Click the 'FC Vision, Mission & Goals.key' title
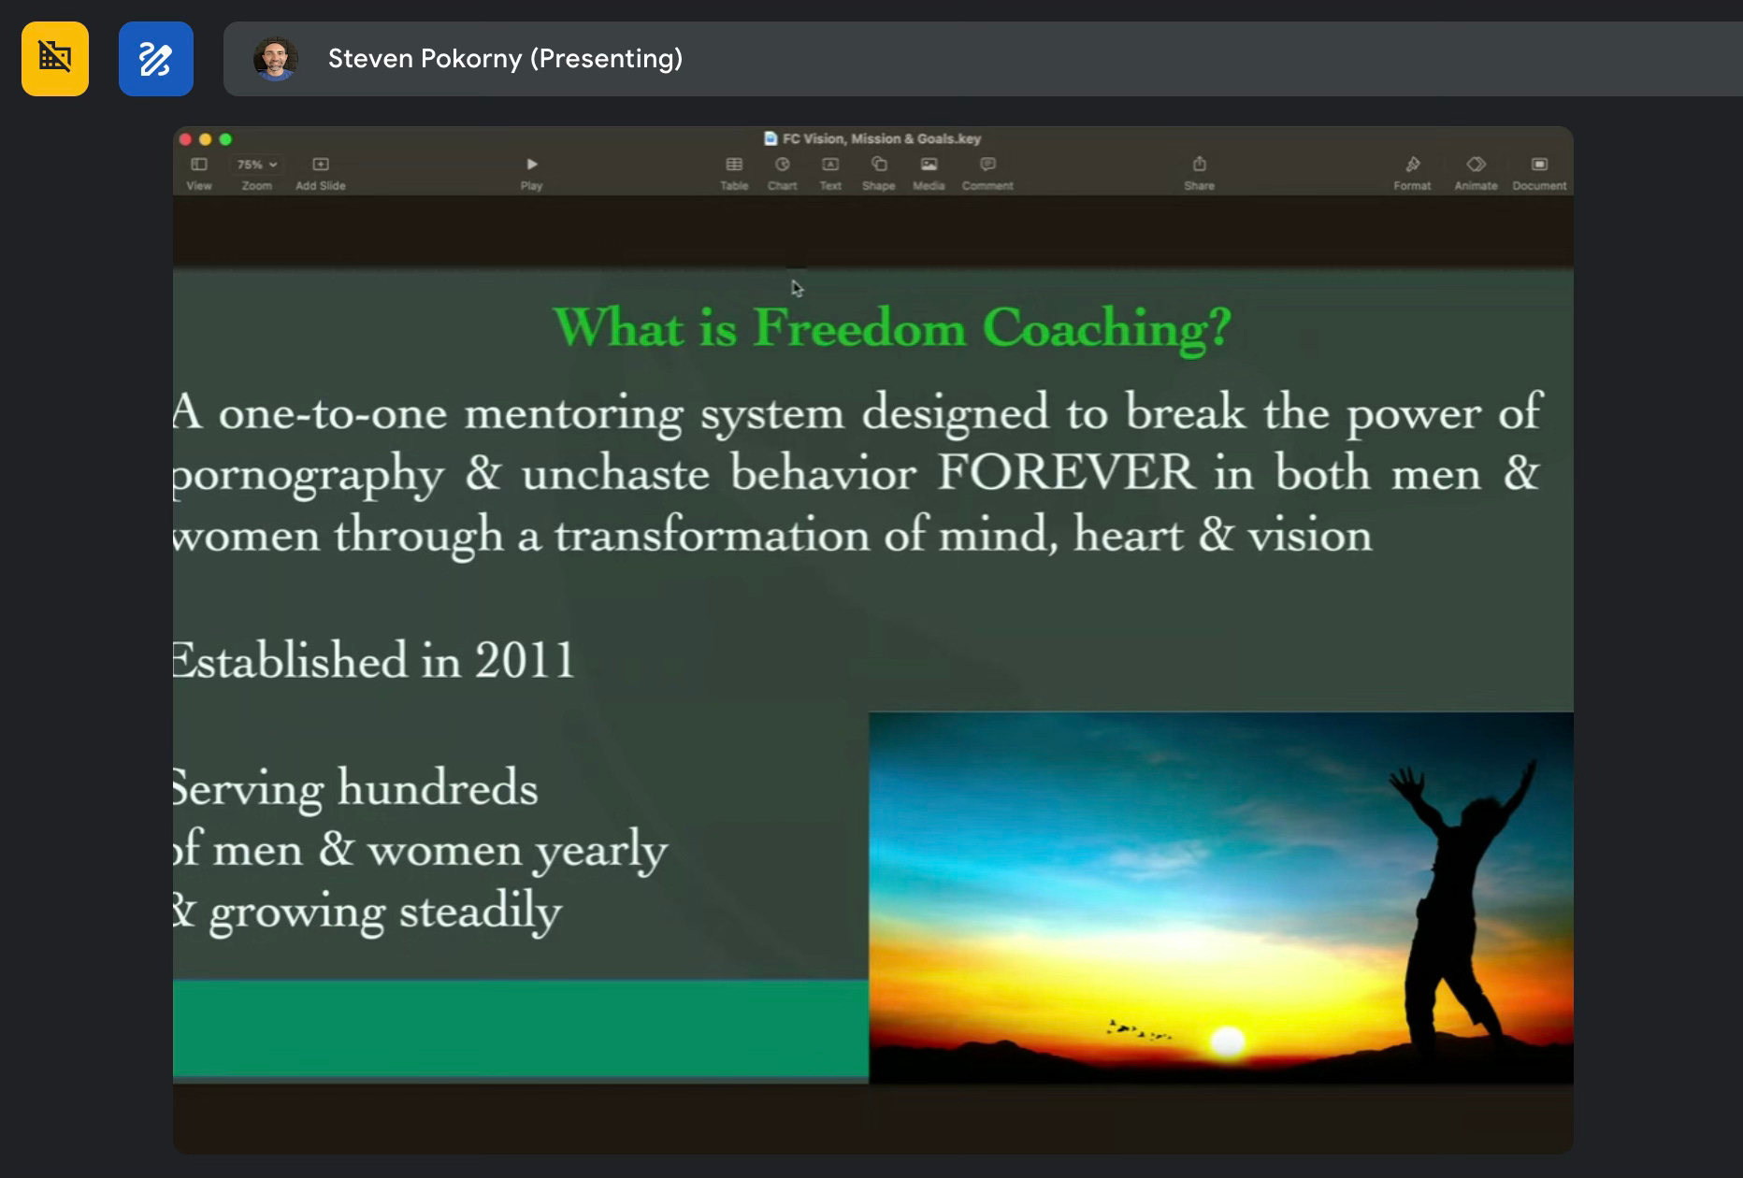 pos(882,138)
